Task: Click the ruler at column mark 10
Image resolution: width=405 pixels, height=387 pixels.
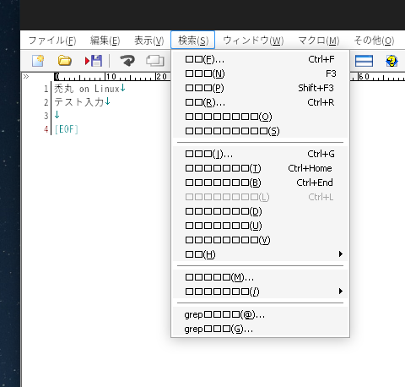Action: (x=111, y=77)
